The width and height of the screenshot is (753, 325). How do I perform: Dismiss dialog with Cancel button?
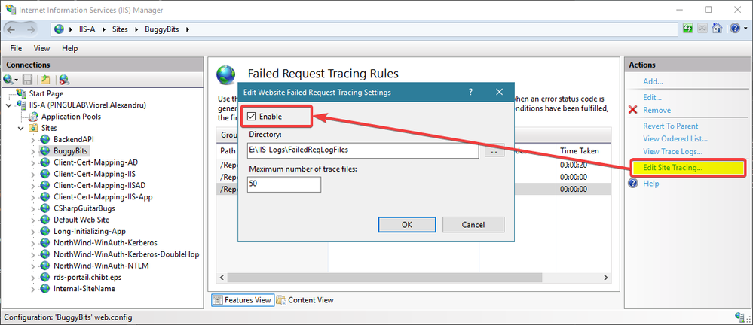(x=473, y=224)
